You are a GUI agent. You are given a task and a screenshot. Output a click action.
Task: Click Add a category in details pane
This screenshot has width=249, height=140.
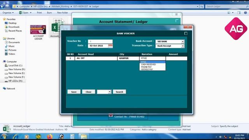pyautogui.click(x=149, y=129)
